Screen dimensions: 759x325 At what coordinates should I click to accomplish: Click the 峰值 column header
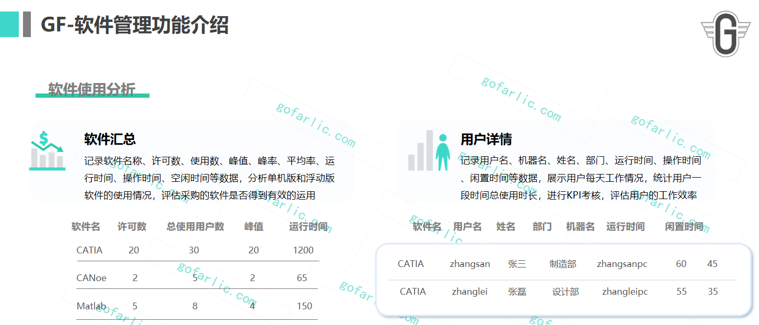[x=254, y=227]
